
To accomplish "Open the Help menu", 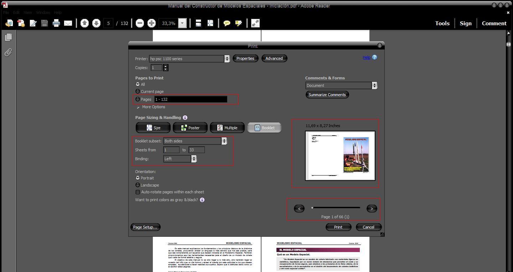I will (57, 12).
